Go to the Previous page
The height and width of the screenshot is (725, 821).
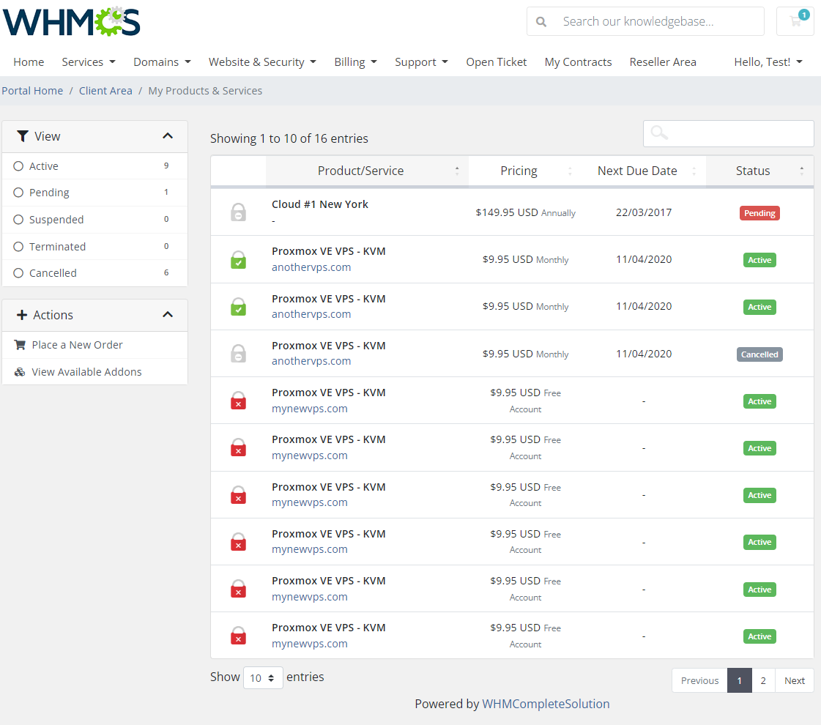699,680
